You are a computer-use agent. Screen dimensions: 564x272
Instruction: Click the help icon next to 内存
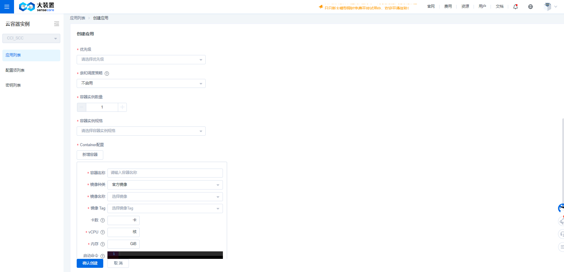click(x=103, y=244)
